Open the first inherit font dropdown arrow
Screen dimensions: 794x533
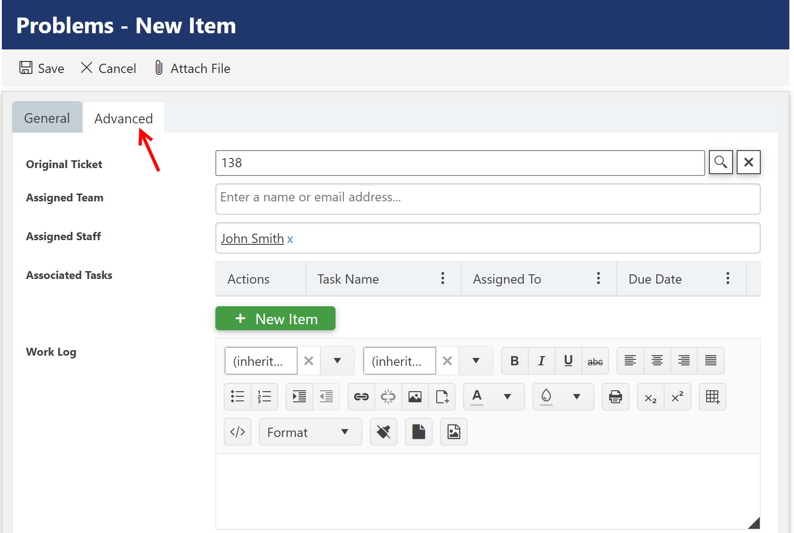[337, 361]
